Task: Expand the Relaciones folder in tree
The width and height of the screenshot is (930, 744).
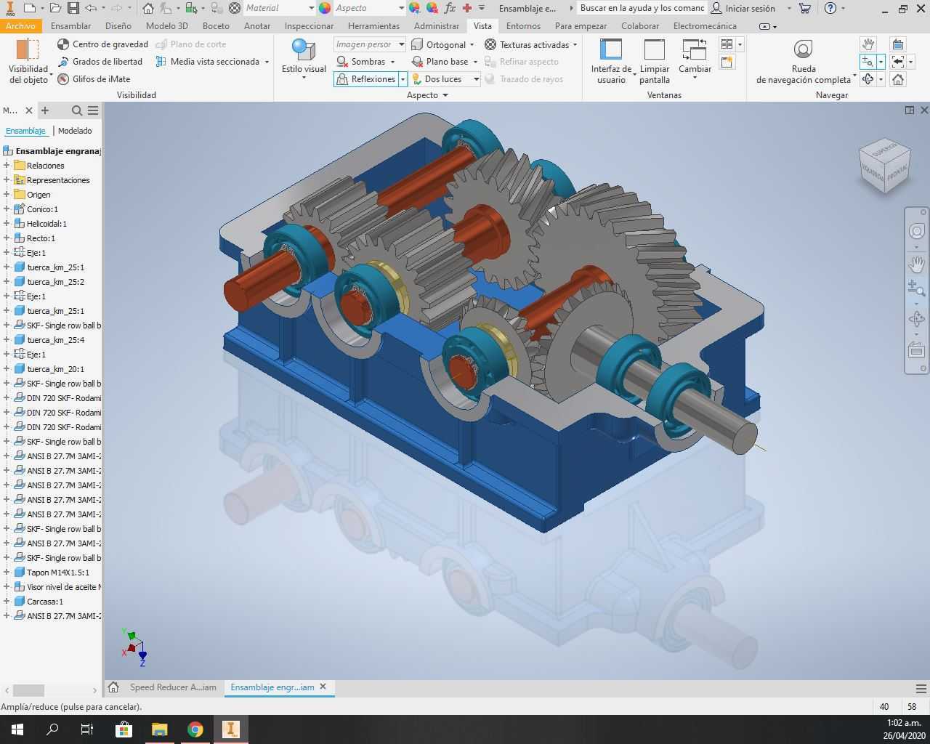Action: coord(7,166)
